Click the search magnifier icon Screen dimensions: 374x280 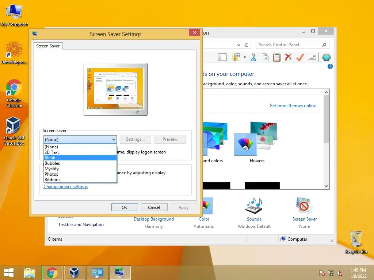[324, 45]
